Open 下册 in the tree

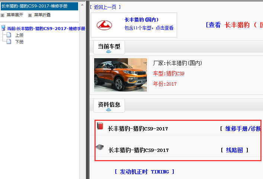tap(19, 42)
